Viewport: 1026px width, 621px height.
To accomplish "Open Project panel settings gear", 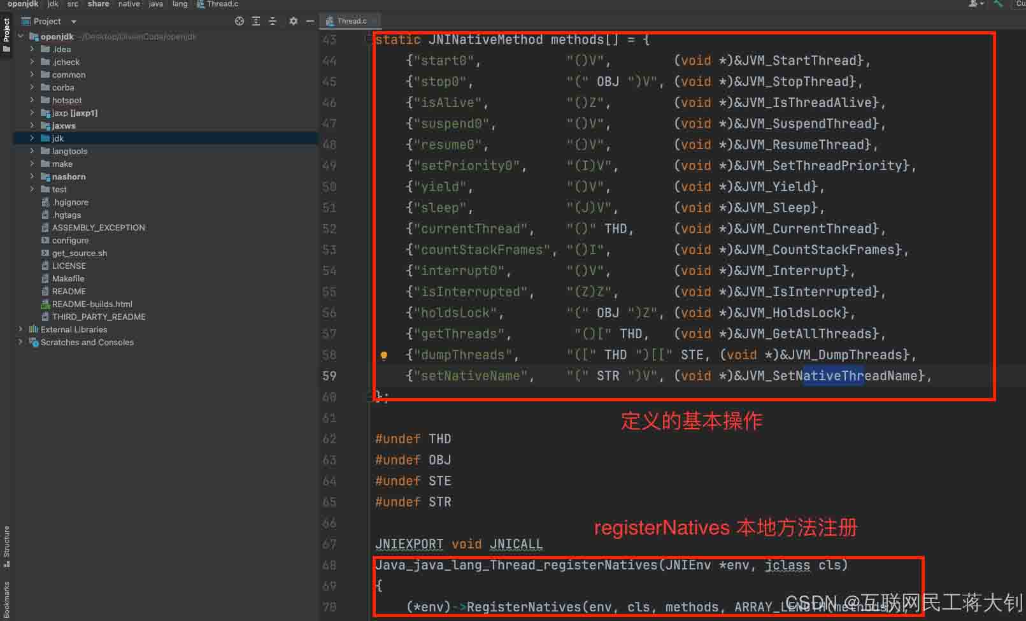I will [x=294, y=21].
